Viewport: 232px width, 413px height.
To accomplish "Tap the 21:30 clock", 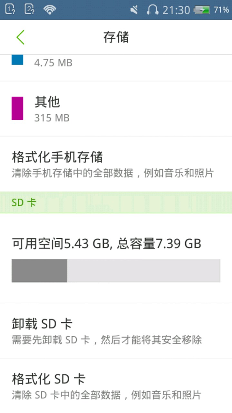I will point(176,10).
